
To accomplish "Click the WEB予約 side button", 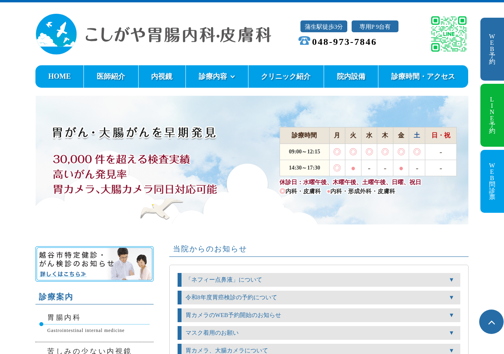I will click(x=492, y=49).
